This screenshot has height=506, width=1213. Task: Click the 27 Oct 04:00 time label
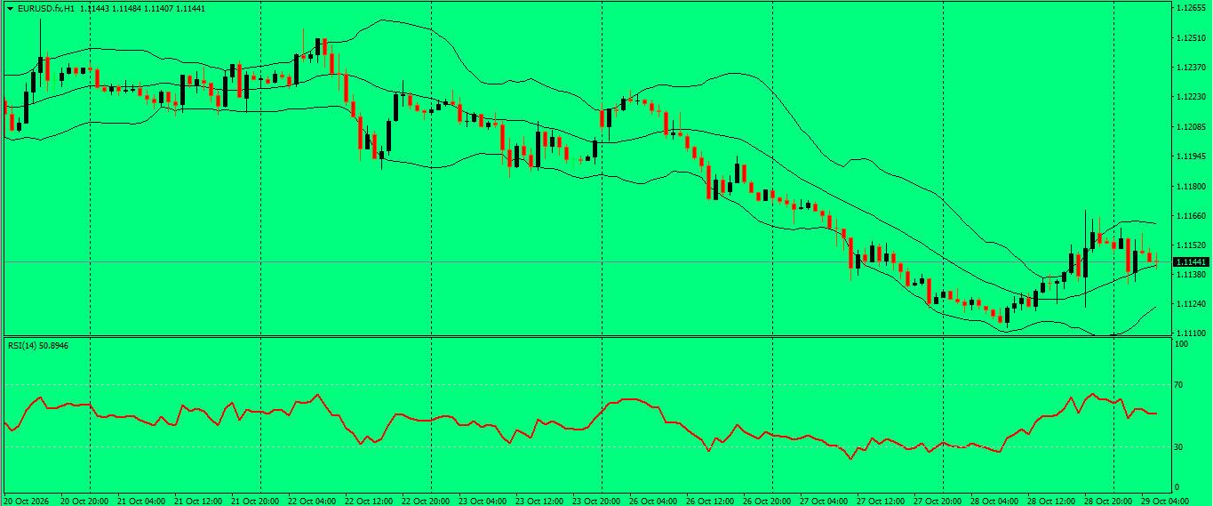point(823,502)
